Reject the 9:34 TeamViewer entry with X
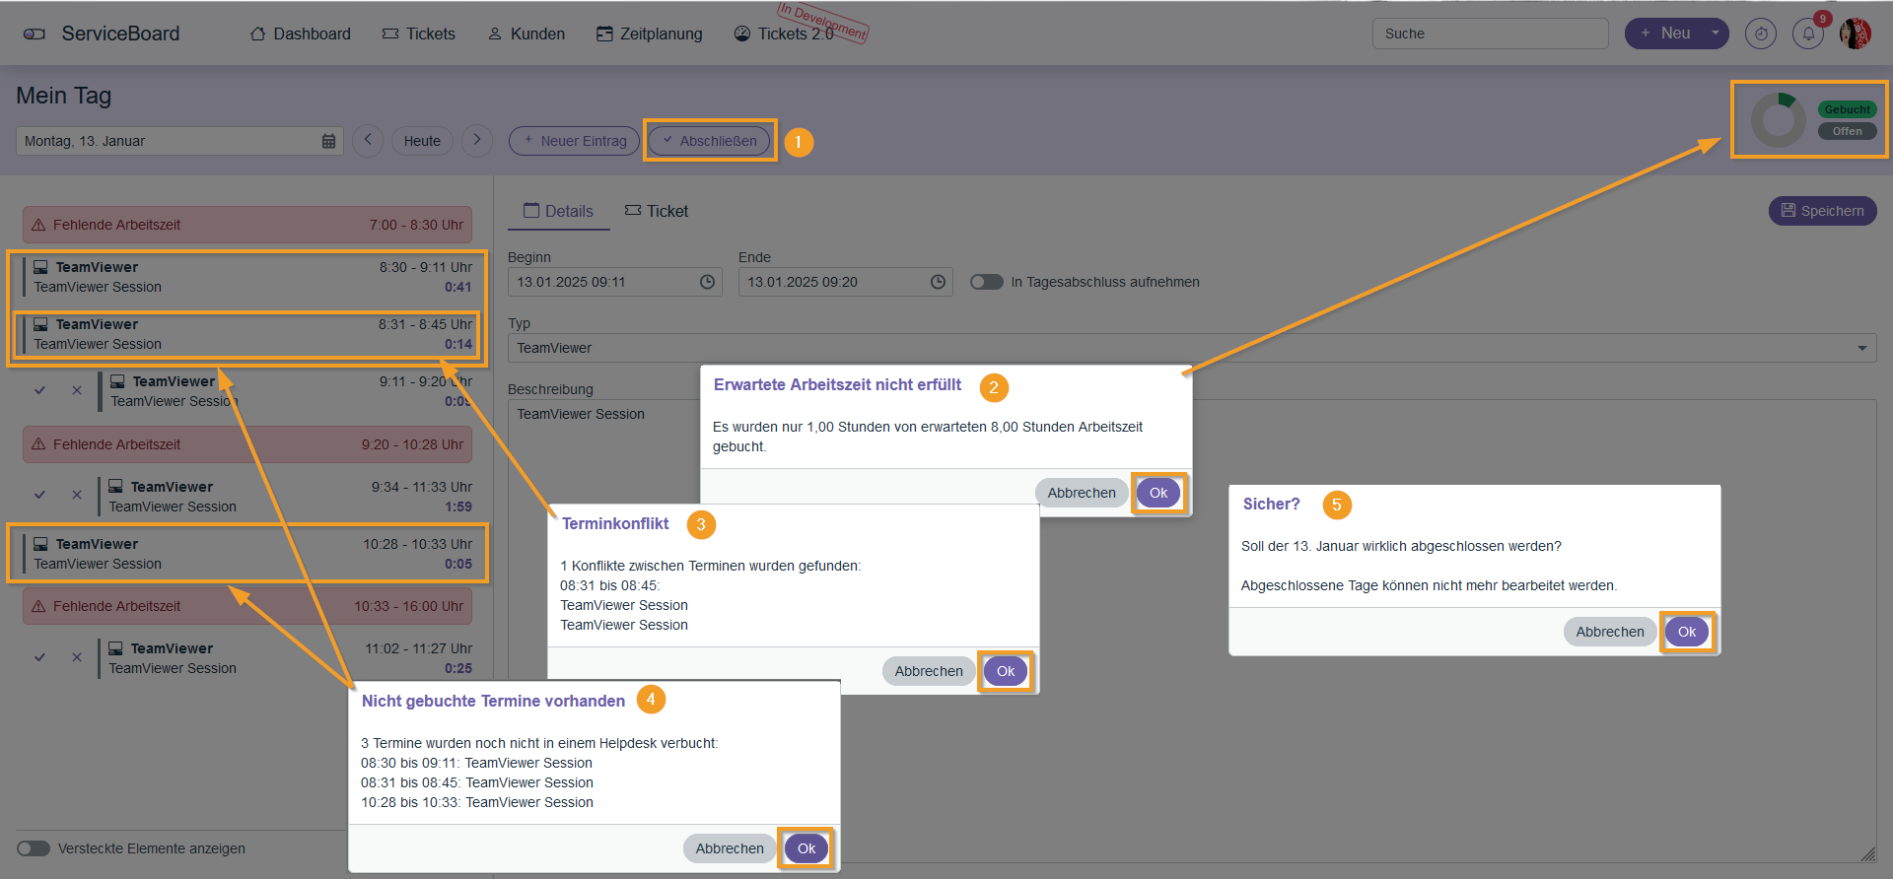Screen dimensions: 1893x879 click(77, 495)
